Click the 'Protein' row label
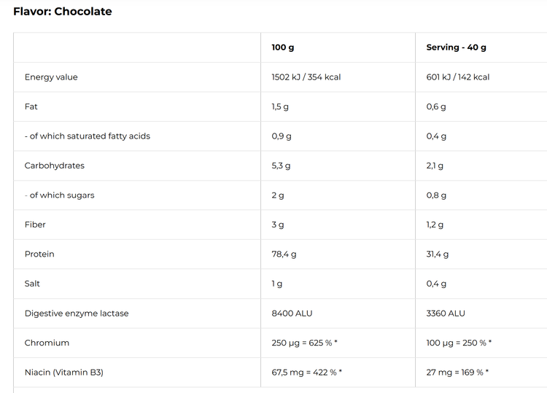Viewport: 547px width, 393px height. coord(39,254)
